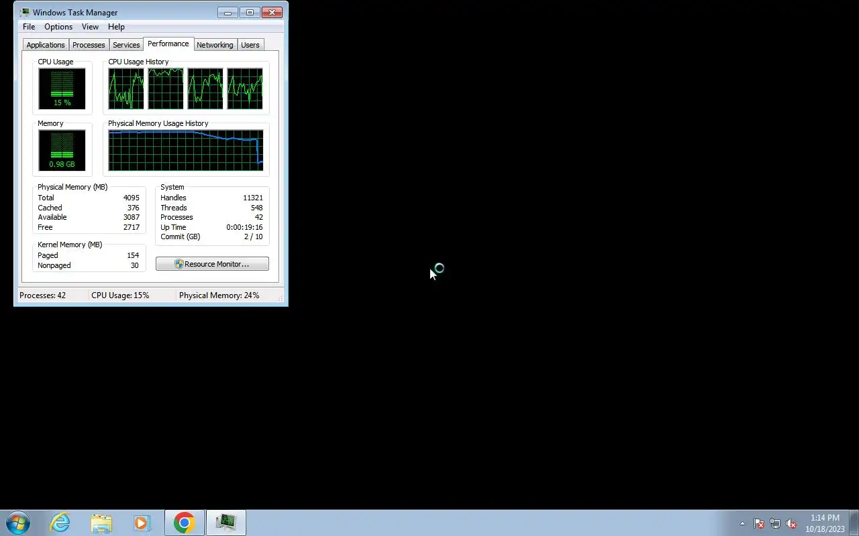Click the fourth CPU usage history graph
This screenshot has height=536, width=859.
tap(245, 88)
